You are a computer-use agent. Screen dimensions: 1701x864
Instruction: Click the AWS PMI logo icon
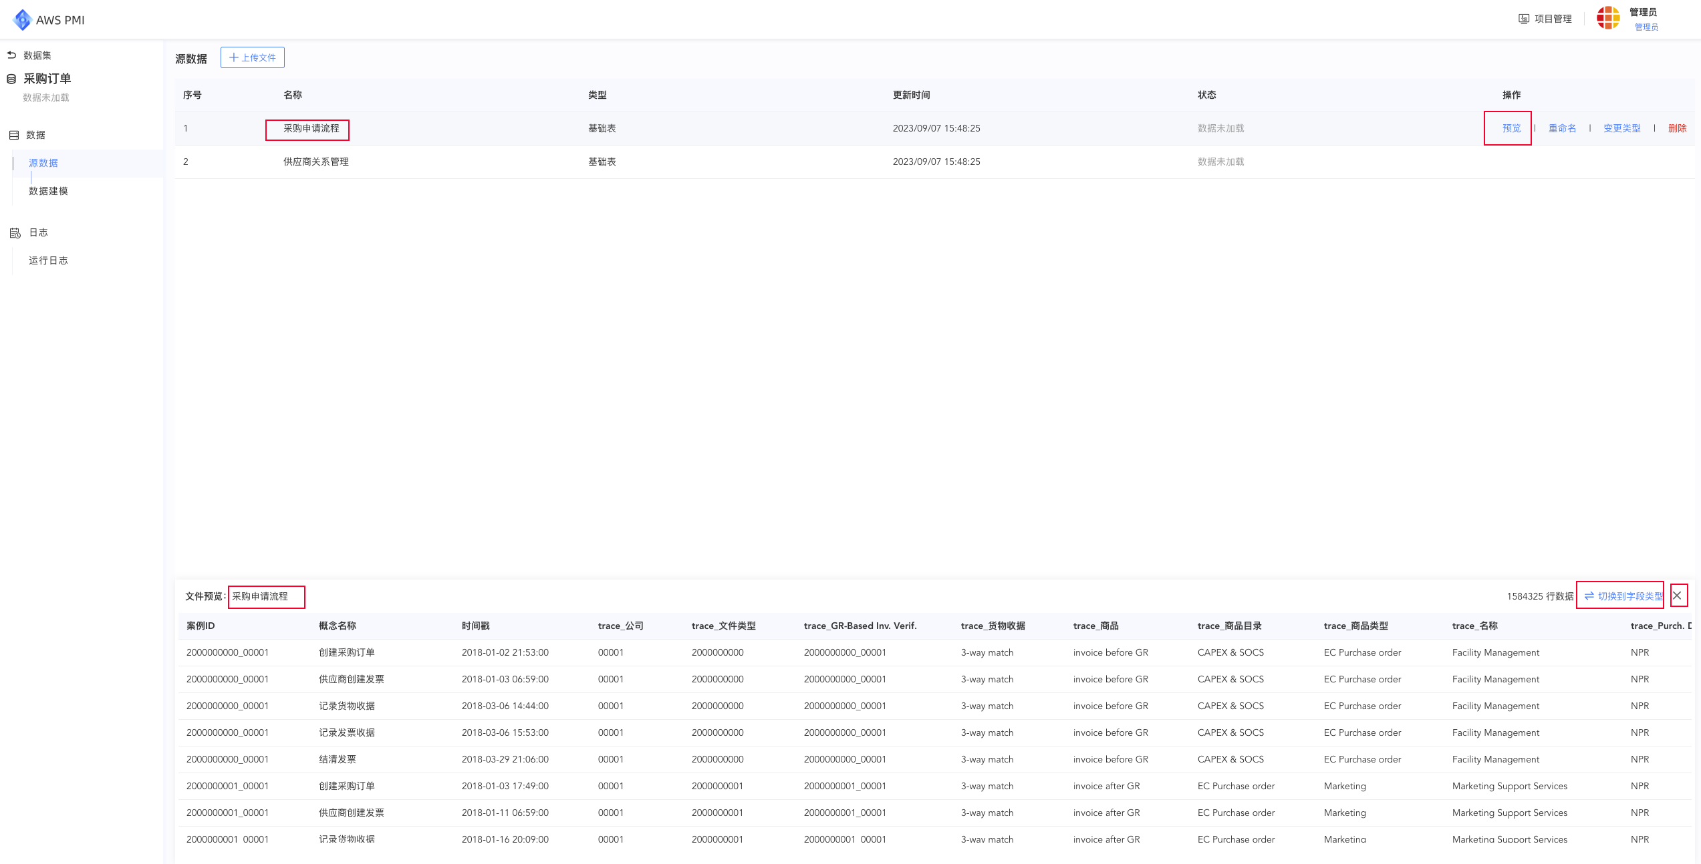(x=22, y=19)
